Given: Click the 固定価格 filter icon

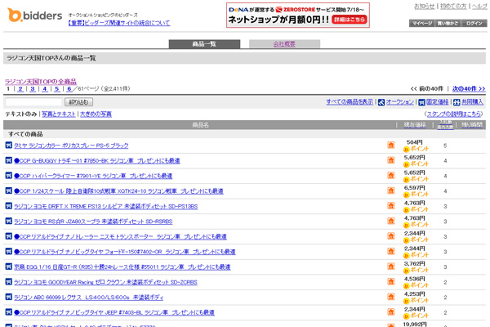Looking at the screenshot, I should 420,102.
